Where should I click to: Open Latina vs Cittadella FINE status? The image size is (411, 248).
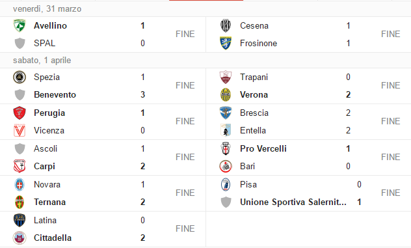(185, 229)
